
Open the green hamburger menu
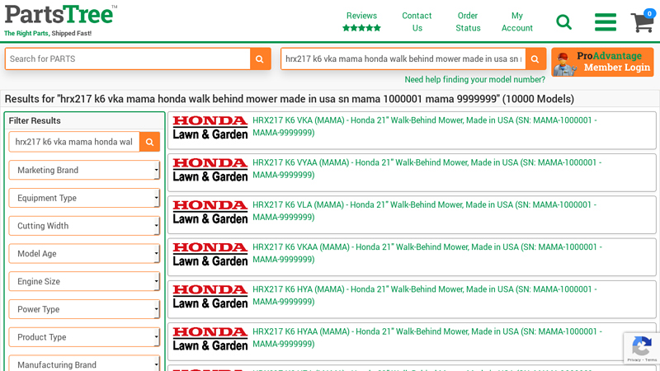tap(606, 22)
